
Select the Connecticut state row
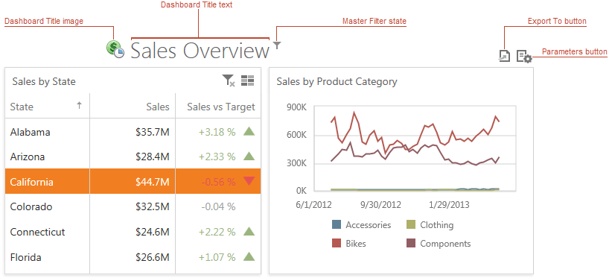pyautogui.click(x=133, y=232)
